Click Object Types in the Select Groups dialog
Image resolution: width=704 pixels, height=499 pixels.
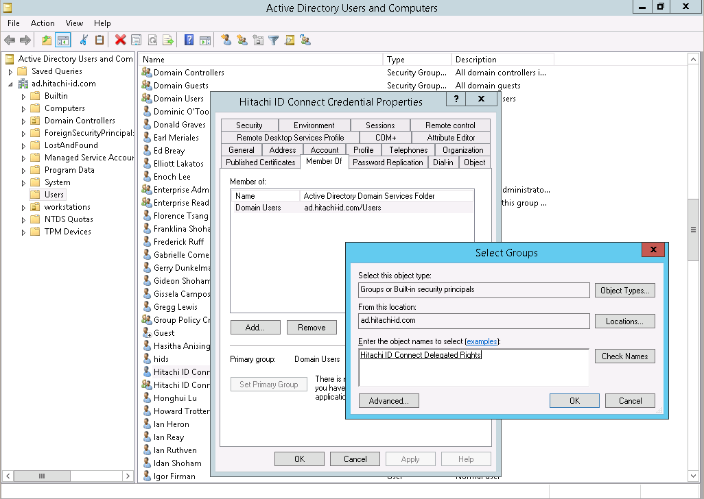tap(624, 290)
